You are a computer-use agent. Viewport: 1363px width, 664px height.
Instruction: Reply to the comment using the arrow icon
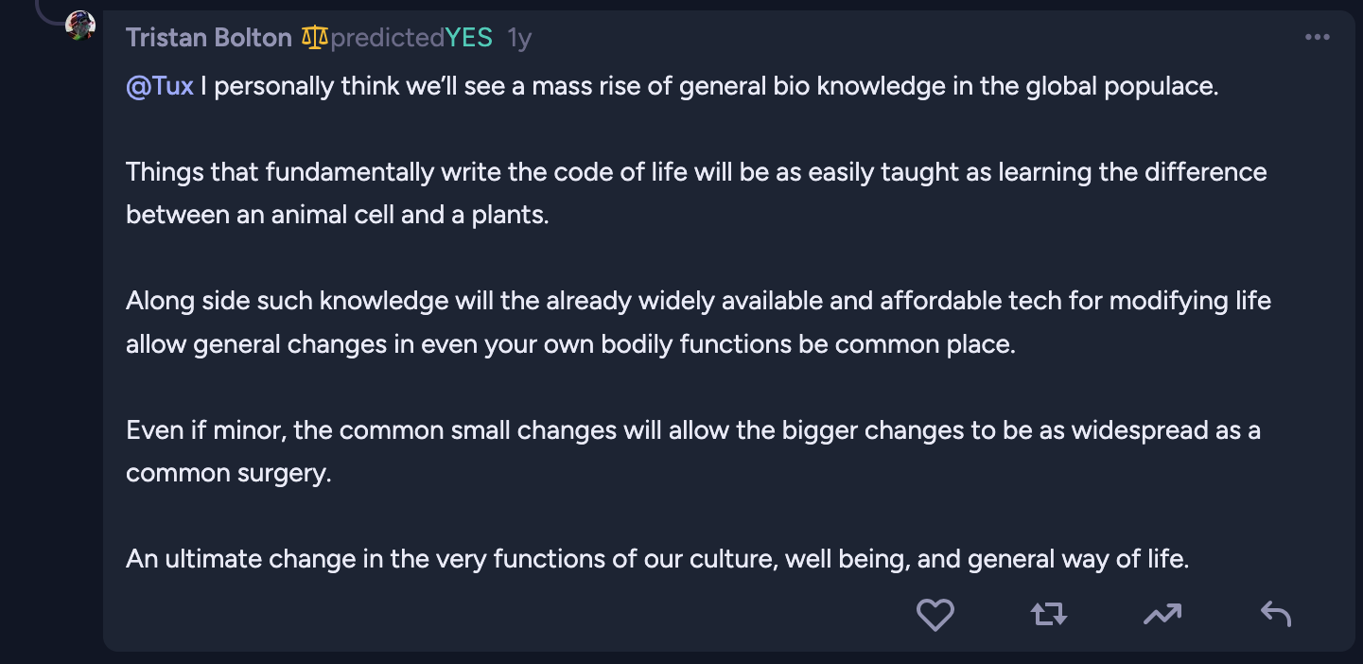click(x=1275, y=615)
